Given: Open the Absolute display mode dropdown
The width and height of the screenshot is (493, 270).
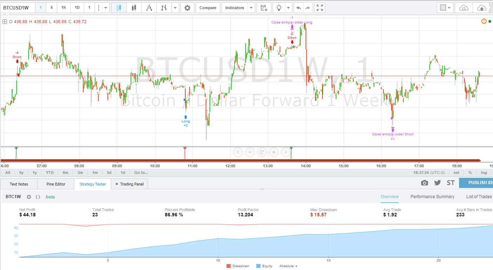Looking at the screenshot, I should pos(288,266).
